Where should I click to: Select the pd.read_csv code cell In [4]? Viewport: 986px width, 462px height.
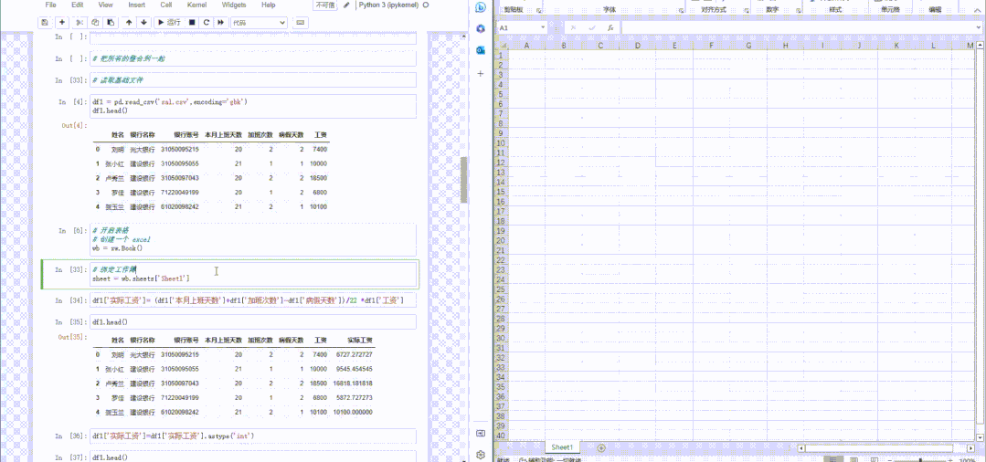(253, 106)
